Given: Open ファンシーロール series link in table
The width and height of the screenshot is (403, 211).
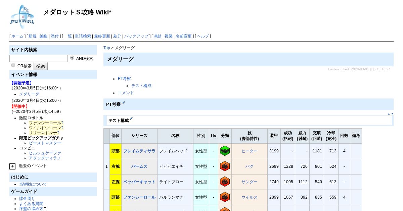Looking at the screenshot, I should (139, 197).
